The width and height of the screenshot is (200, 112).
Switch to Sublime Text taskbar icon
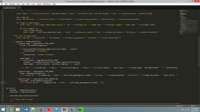[x=64, y=110]
